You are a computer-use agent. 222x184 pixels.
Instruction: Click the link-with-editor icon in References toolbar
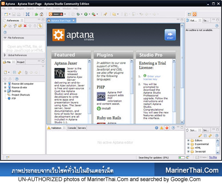point(5,26)
